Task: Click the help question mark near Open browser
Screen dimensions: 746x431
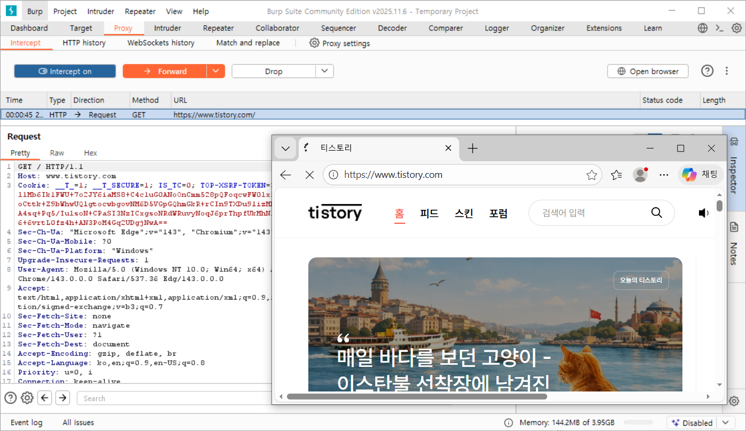Action: point(708,71)
